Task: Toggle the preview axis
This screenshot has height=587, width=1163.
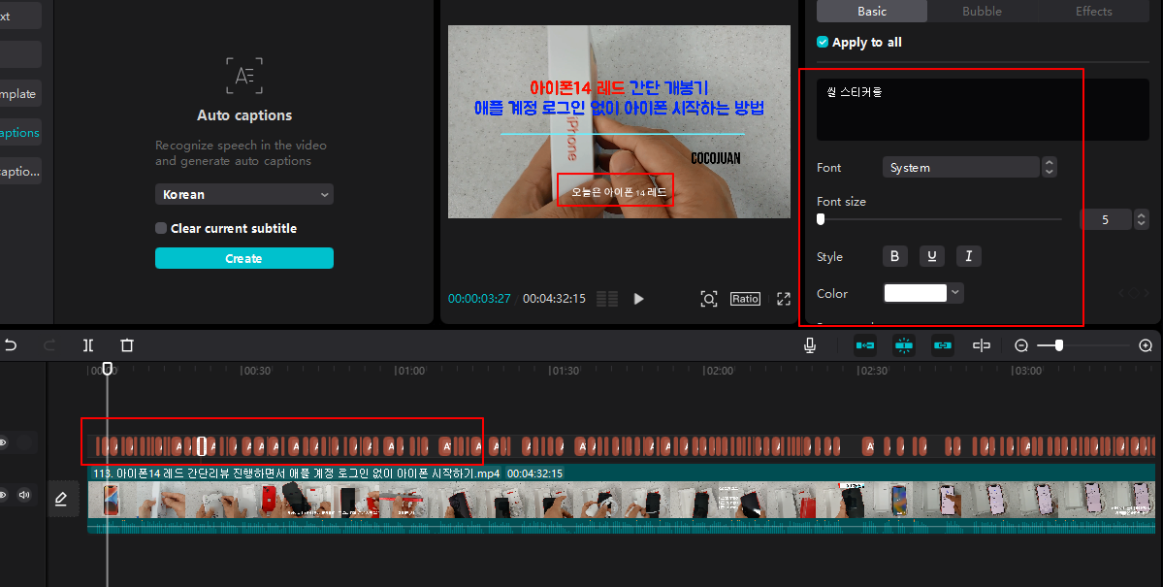Action: (x=982, y=345)
